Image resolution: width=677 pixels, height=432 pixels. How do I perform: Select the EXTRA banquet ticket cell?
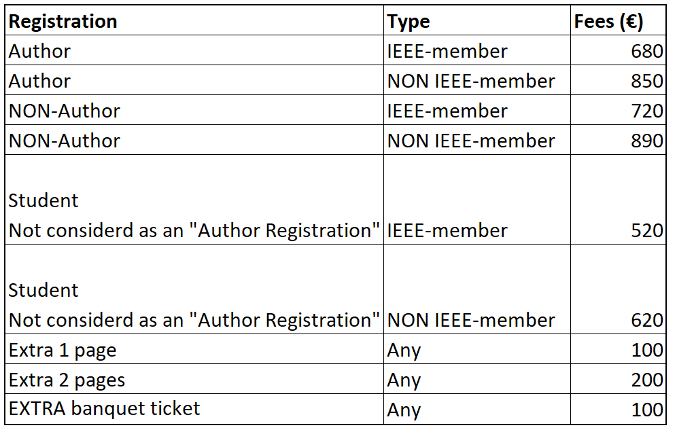(194, 409)
